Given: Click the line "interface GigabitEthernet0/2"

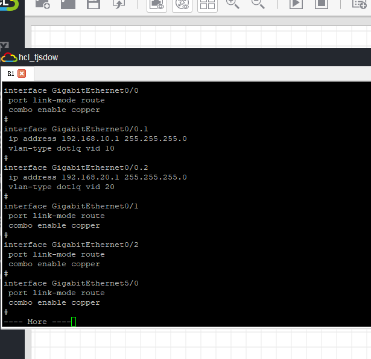Looking at the screenshot, I should [x=71, y=245].
